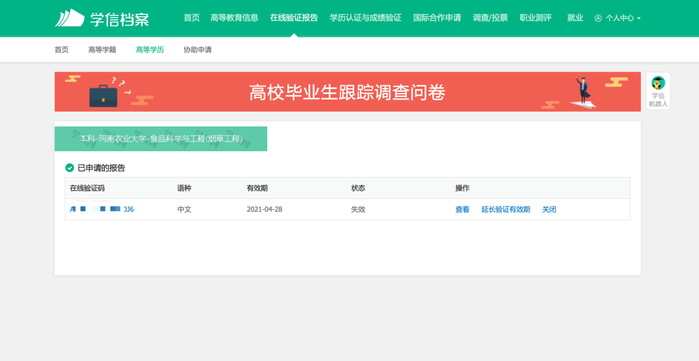This screenshot has height=361, width=699.
Task: Click the 学信档案 logo icon
Action: [x=69, y=18]
